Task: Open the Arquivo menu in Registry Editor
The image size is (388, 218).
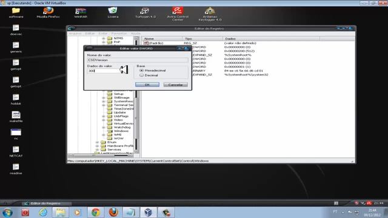Action: 75,33
